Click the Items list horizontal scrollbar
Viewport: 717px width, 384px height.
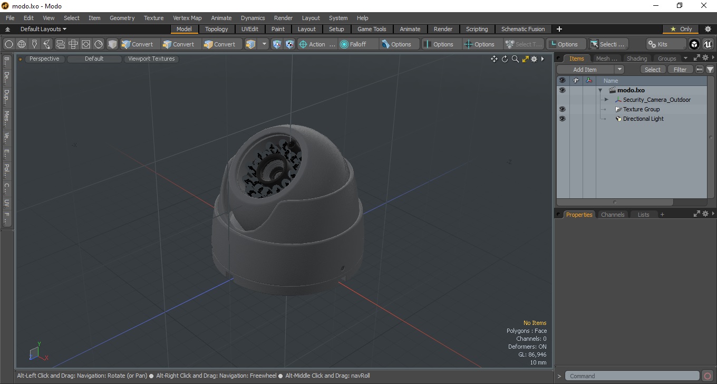click(x=615, y=202)
